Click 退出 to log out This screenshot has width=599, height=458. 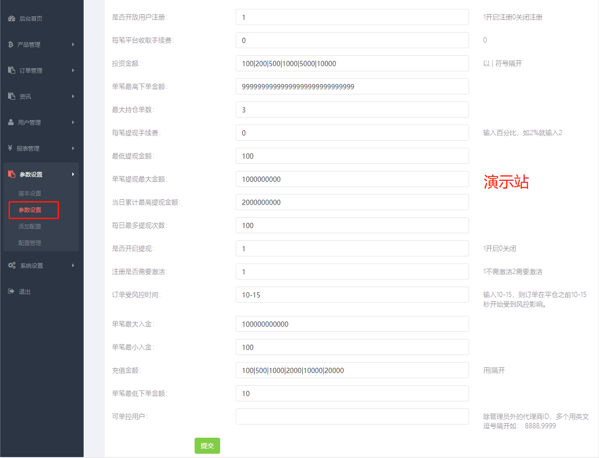[25, 292]
